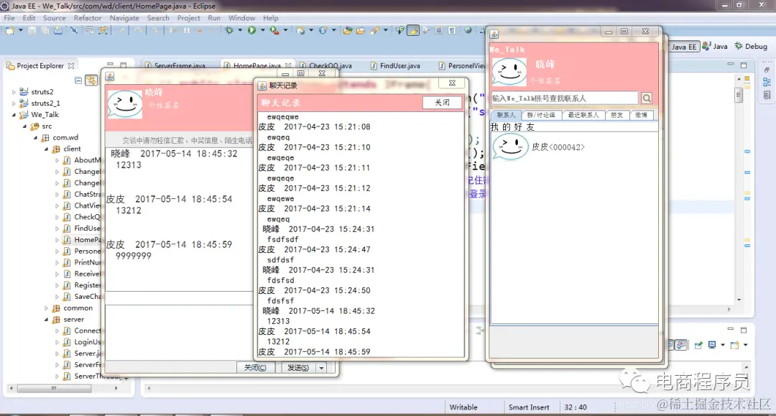
Task: Click the 关闭(C) button in chat window
Action: [x=255, y=368]
